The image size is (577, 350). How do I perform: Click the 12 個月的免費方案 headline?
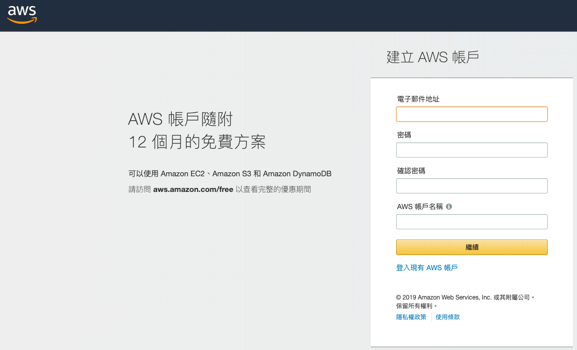[197, 142]
